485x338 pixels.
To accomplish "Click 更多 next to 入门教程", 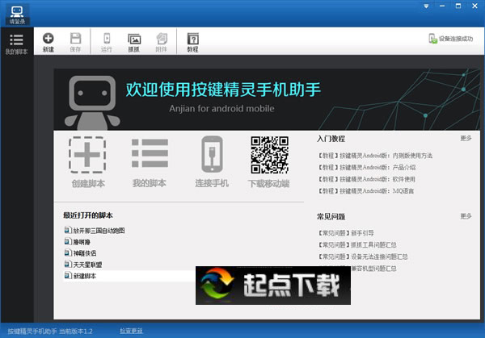I will [x=466, y=138].
